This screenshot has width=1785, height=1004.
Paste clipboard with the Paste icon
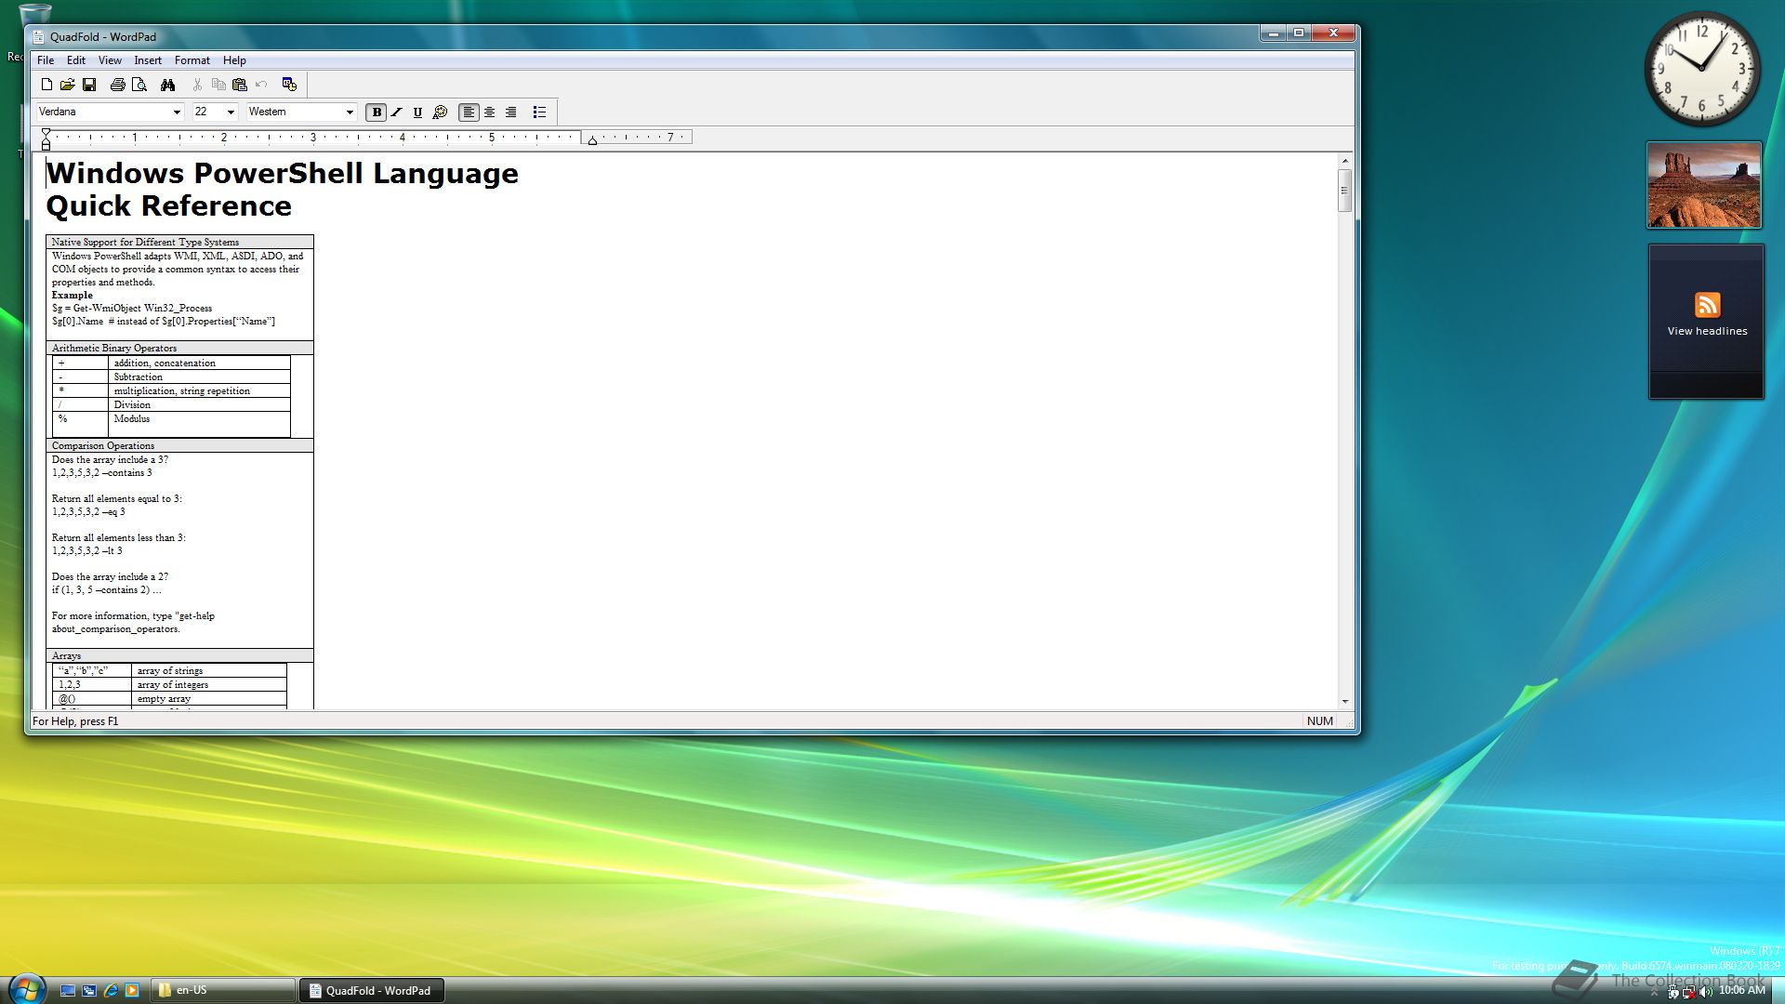coord(240,85)
